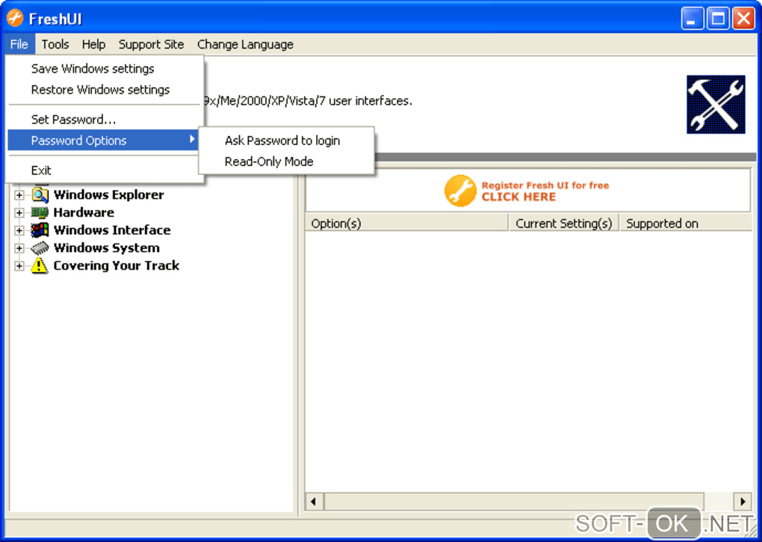The height and width of the screenshot is (542, 762).
Task: Click the Covering Your Track warning icon
Action: coord(40,265)
